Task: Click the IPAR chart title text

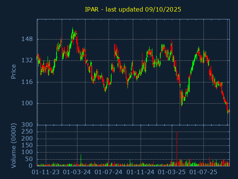Action: click(133, 9)
